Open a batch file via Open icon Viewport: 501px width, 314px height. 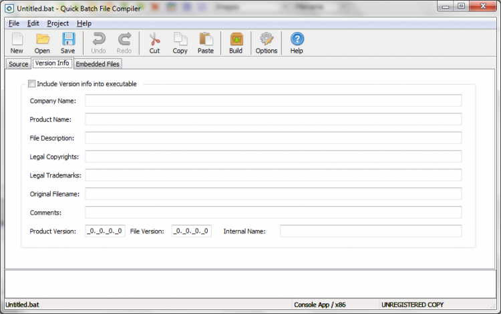[x=42, y=43]
